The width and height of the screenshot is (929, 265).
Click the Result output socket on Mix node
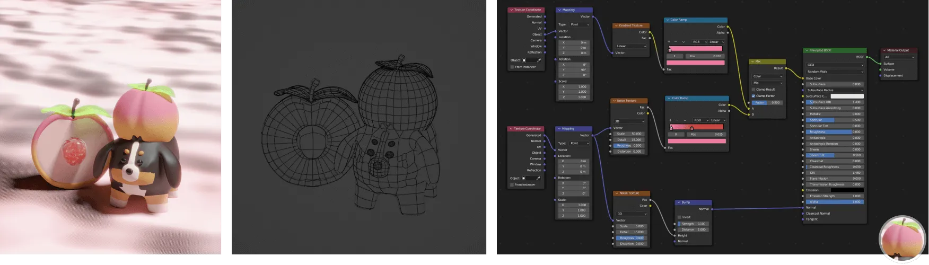click(x=786, y=68)
